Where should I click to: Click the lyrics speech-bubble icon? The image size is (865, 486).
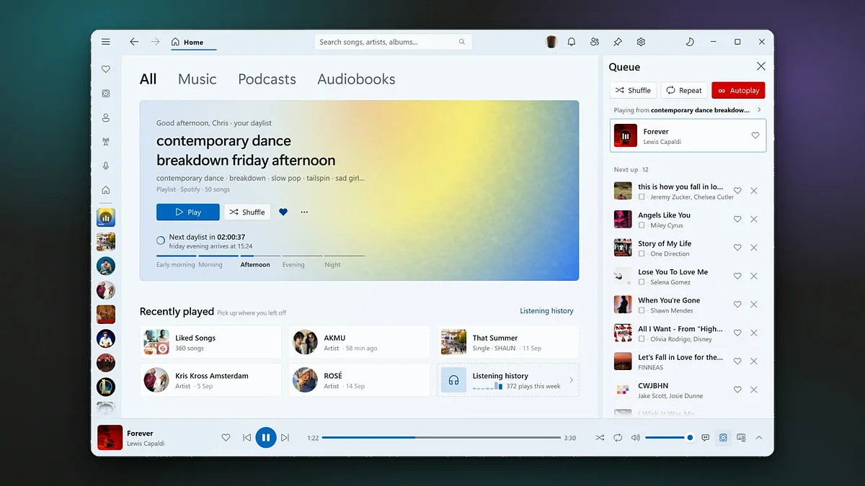point(706,438)
